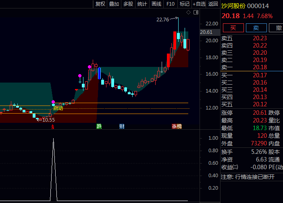The height and width of the screenshot is (203, 283).
Task: Click the blue 财 finance marker
Action: 122,126
